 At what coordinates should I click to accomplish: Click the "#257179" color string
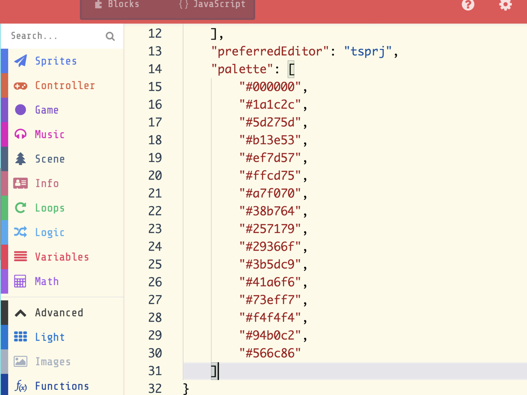[x=270, y=229]
